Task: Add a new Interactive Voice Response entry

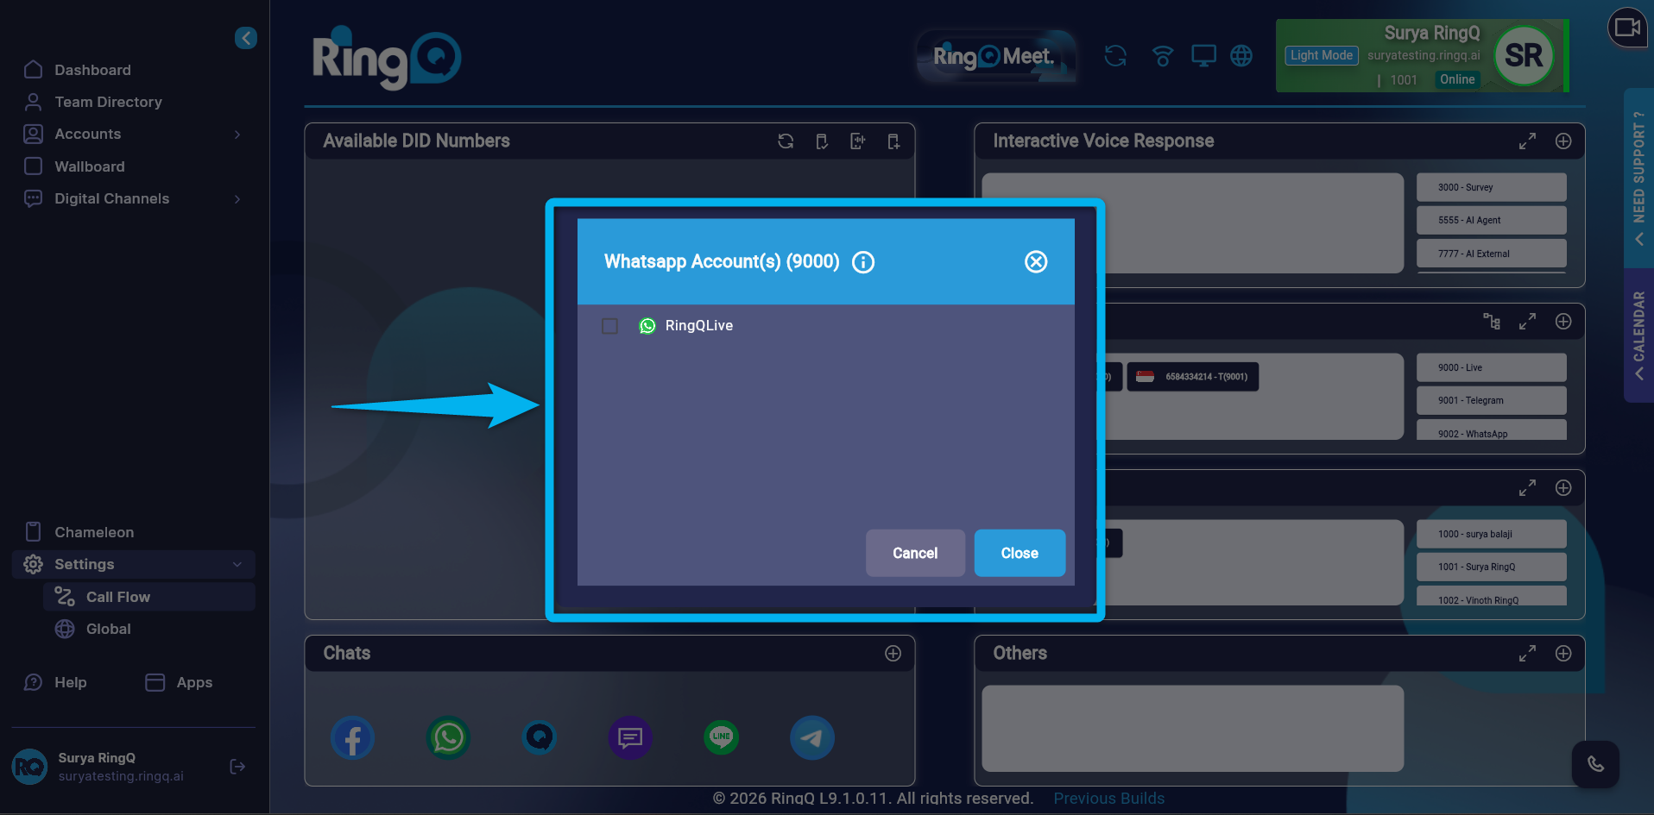Action: [x=1563, y=141]
